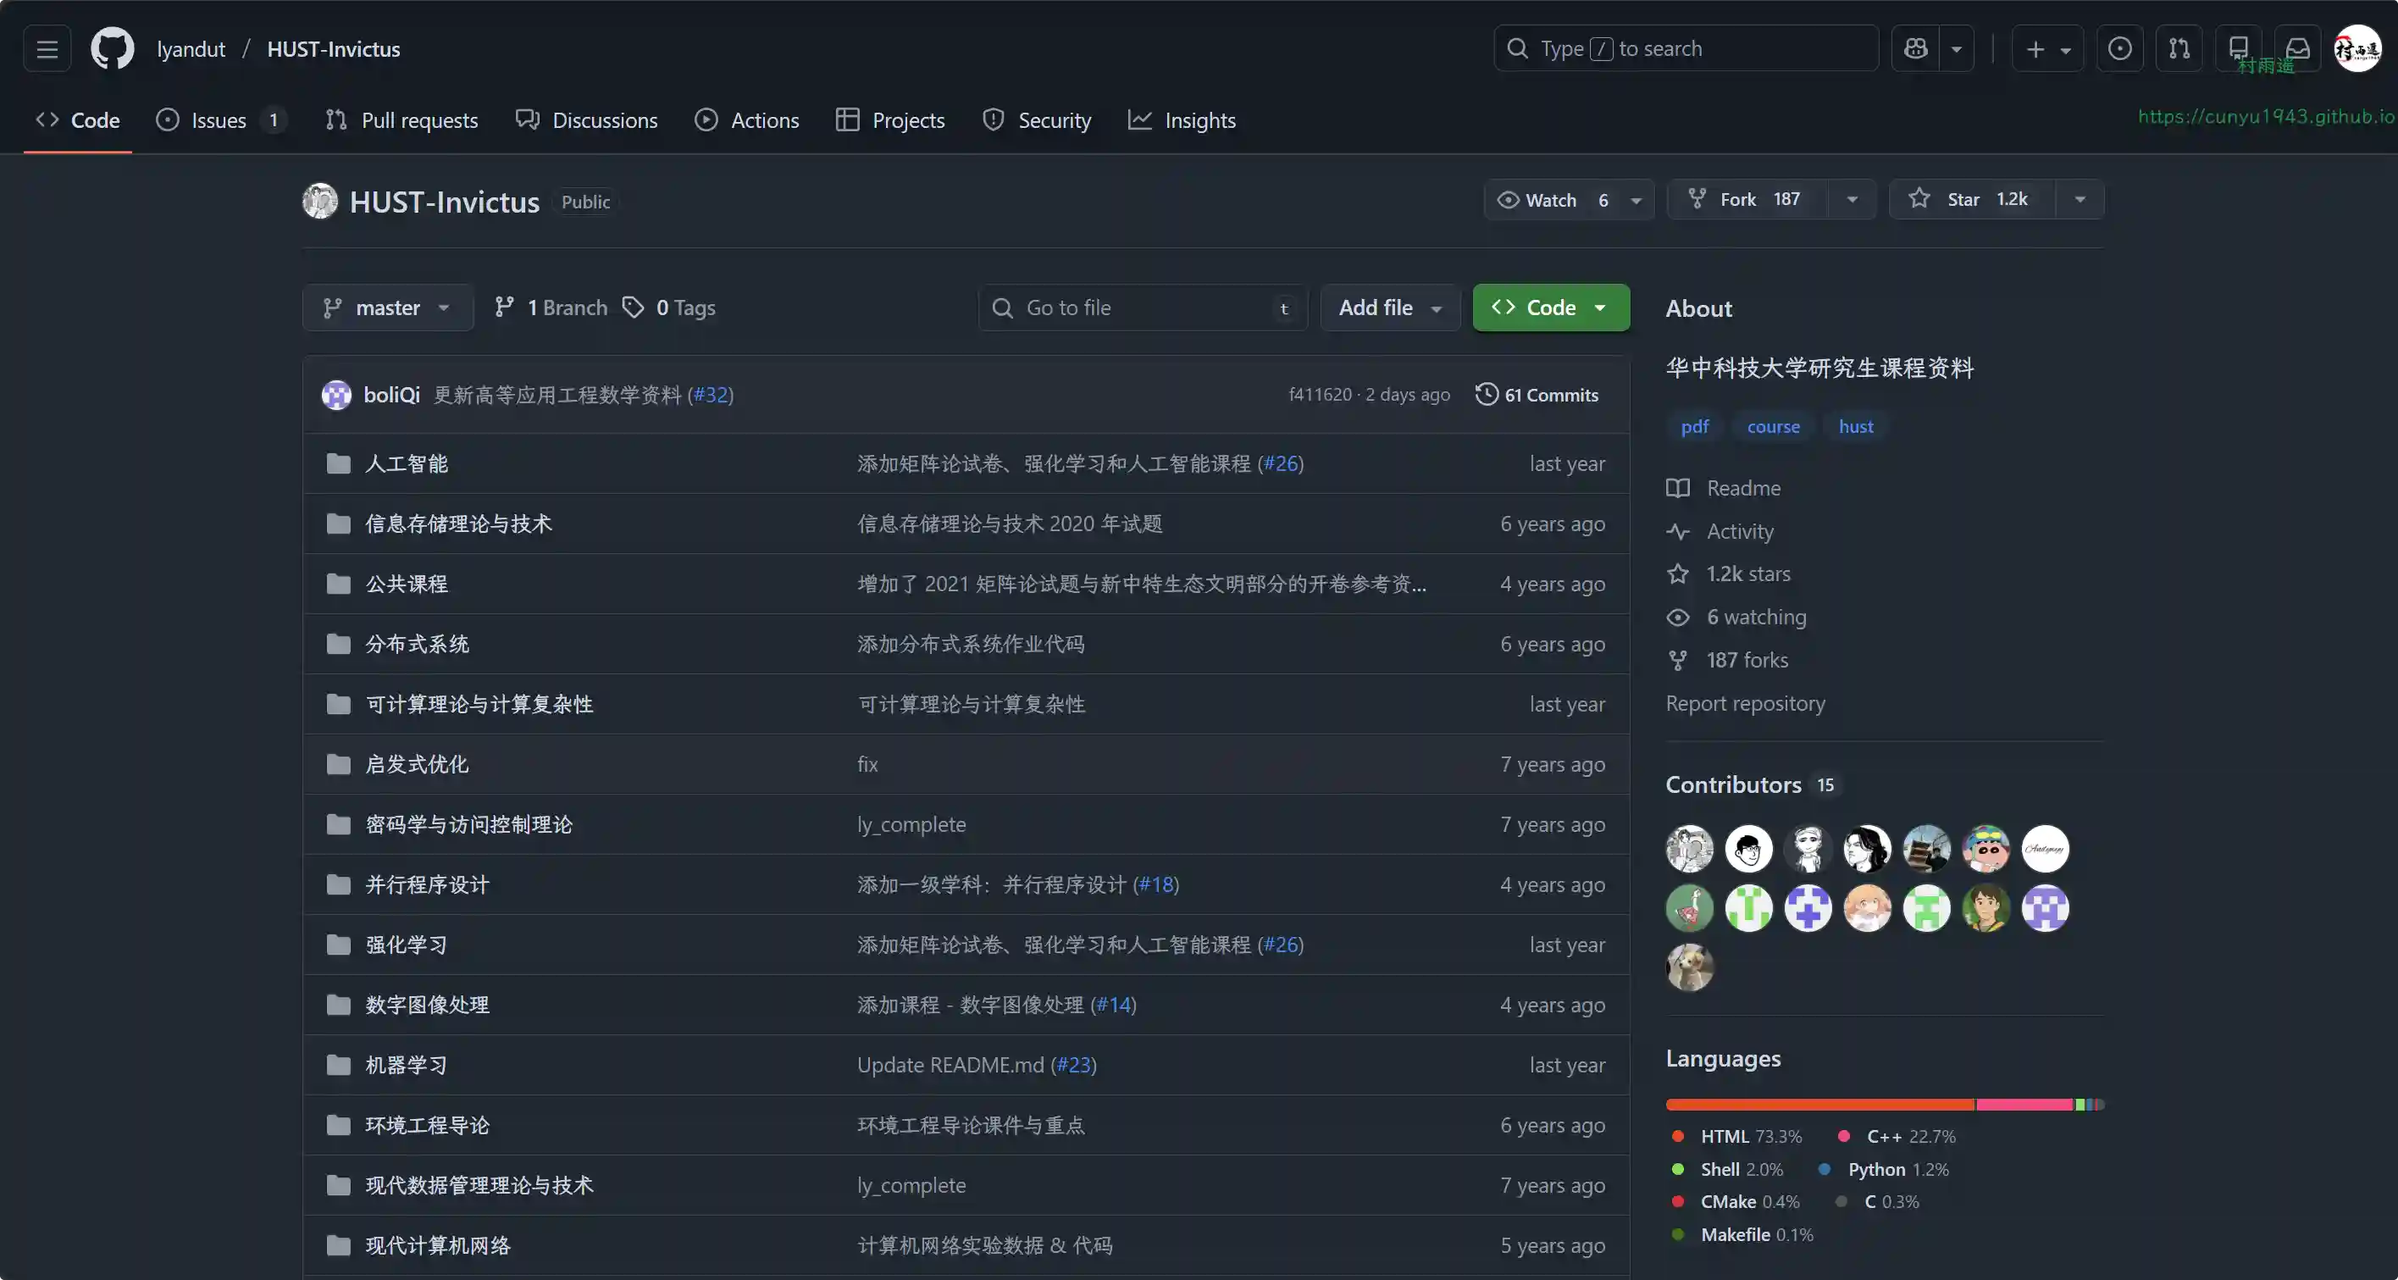Open the pull requests header icon
This screenshot has height=1280, width=2398.
pyautogui.click(x=2179, y=48)
